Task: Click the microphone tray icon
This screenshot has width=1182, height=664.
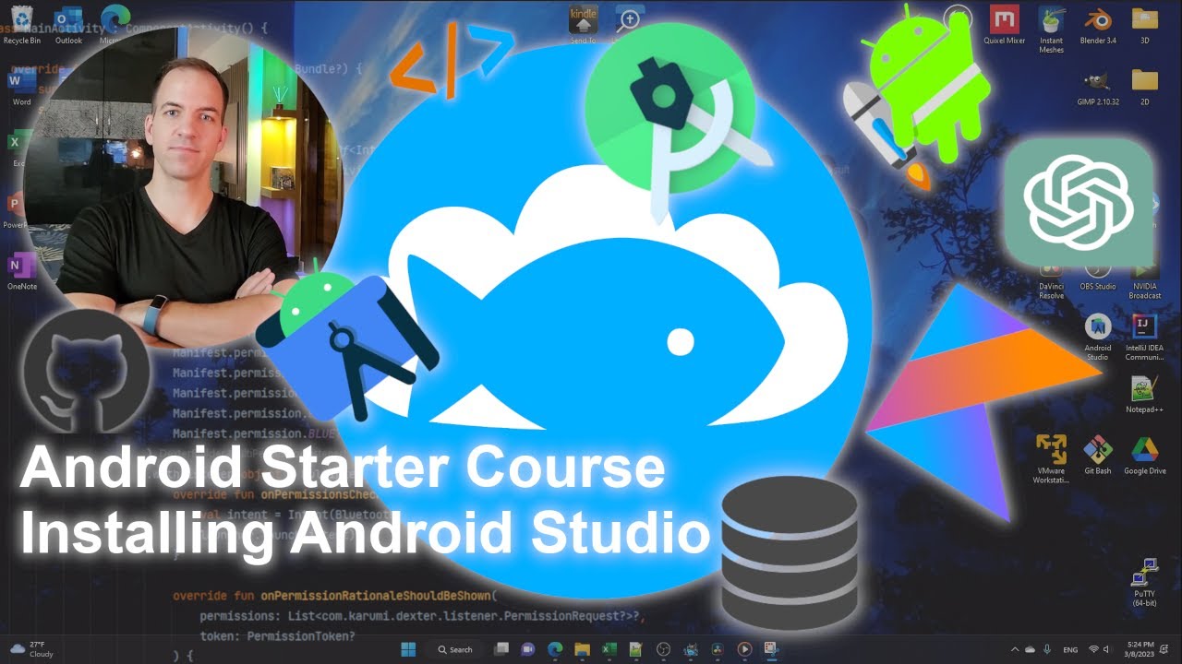Action: pos(1047,649)
